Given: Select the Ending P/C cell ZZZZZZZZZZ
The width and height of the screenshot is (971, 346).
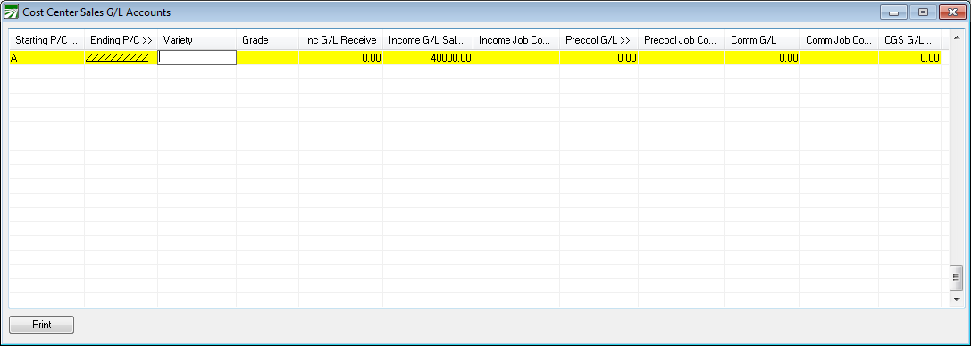Looking at the screenshot, I should [121, 57].
